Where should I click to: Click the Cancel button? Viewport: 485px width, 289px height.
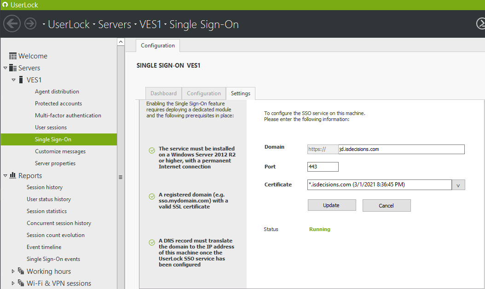[x=387, y=205]
